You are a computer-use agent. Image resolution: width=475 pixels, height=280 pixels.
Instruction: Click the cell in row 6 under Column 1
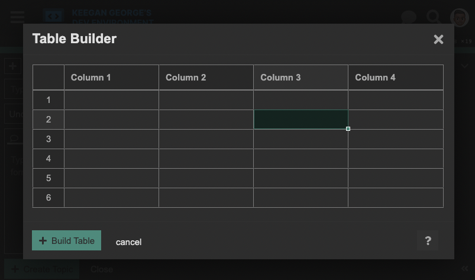[x=111, y=198]
